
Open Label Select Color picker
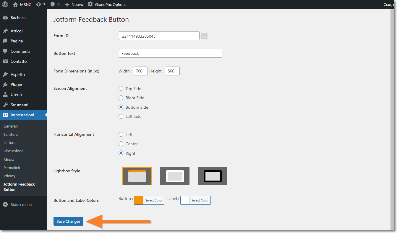pyautogui.click(x=200, y=200)
